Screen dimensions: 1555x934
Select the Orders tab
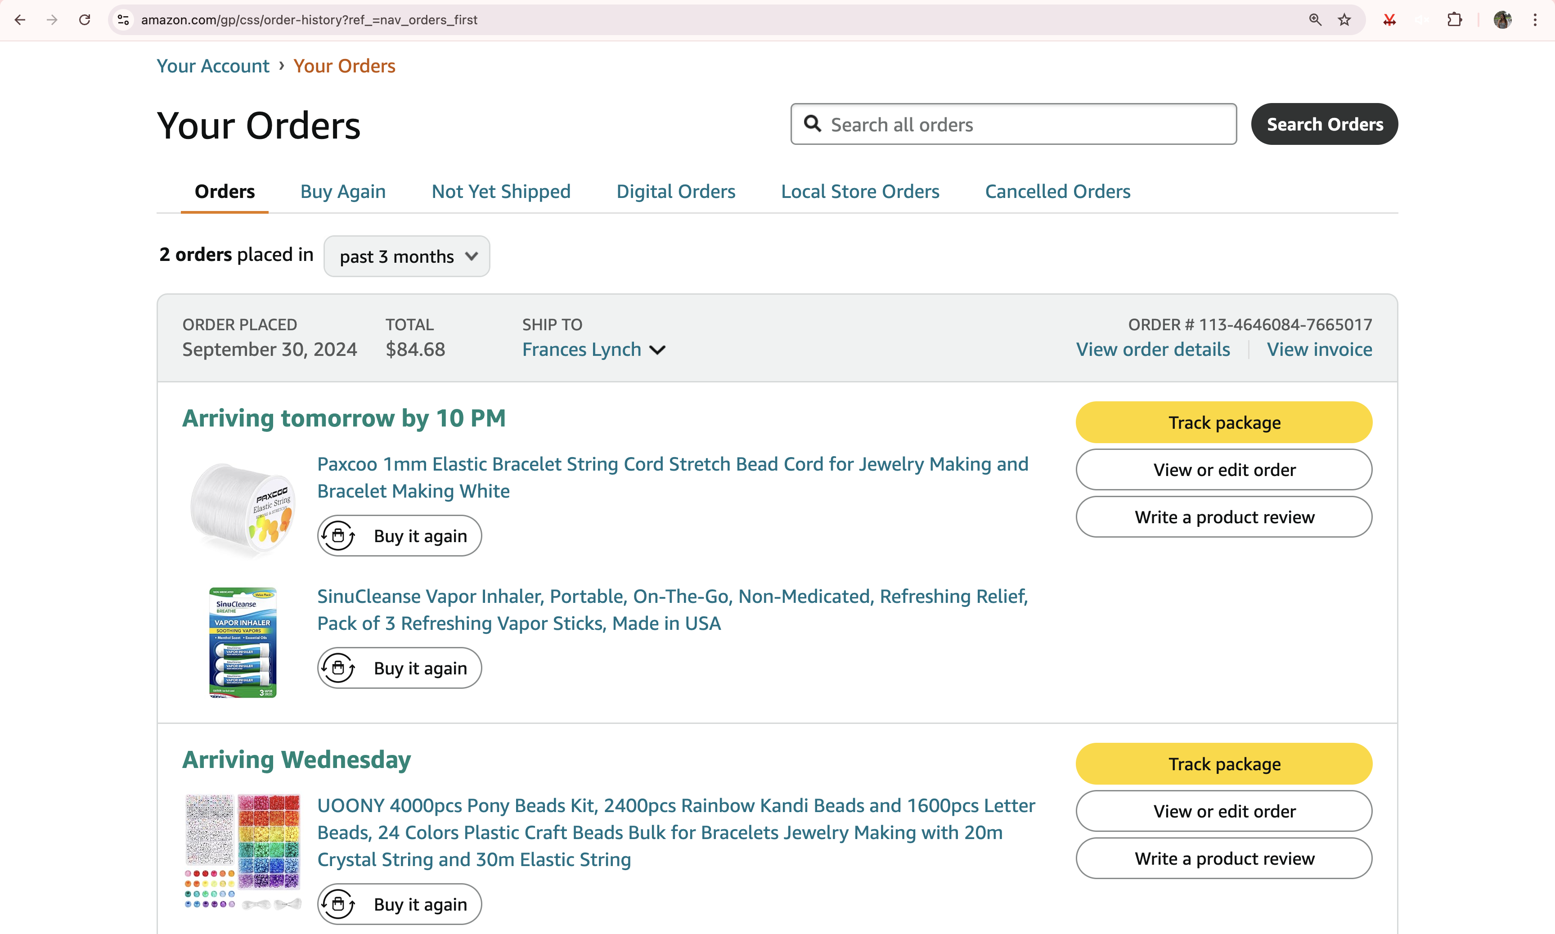tap(225, 191)
